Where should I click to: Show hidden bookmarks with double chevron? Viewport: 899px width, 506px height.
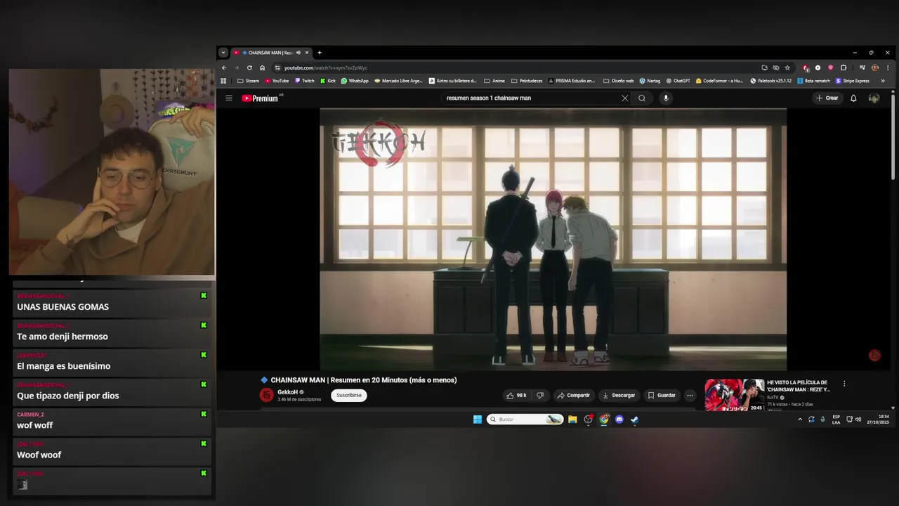(883, 81)
